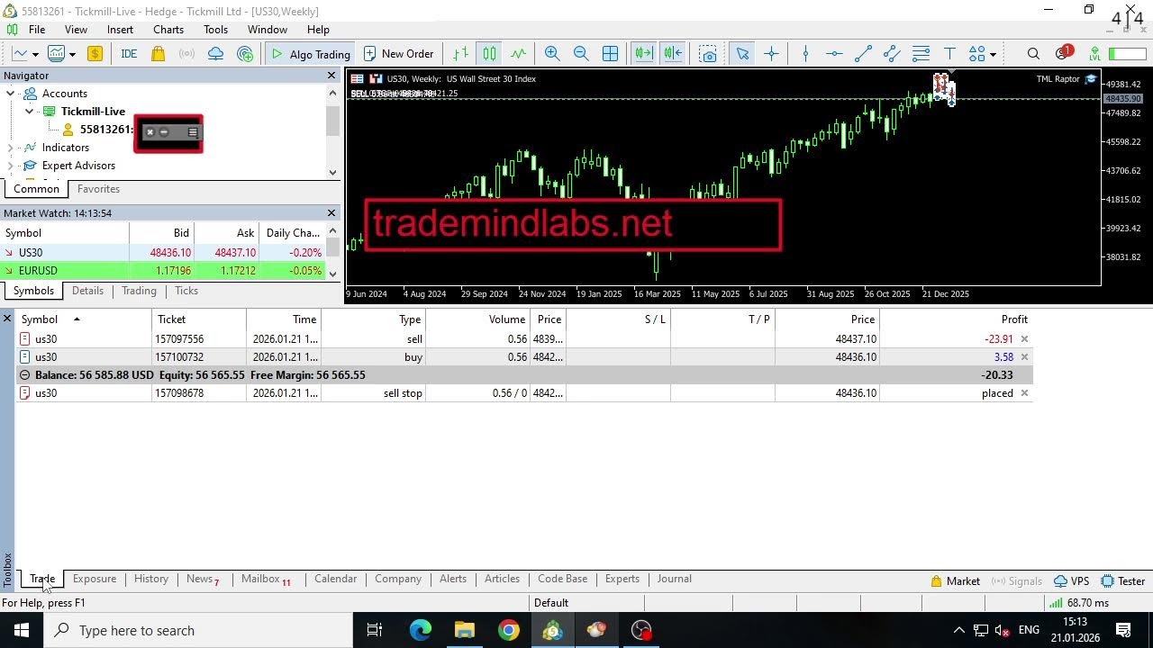
Task: Close the us30 sell position 157097556
Action: (1024, 339)
